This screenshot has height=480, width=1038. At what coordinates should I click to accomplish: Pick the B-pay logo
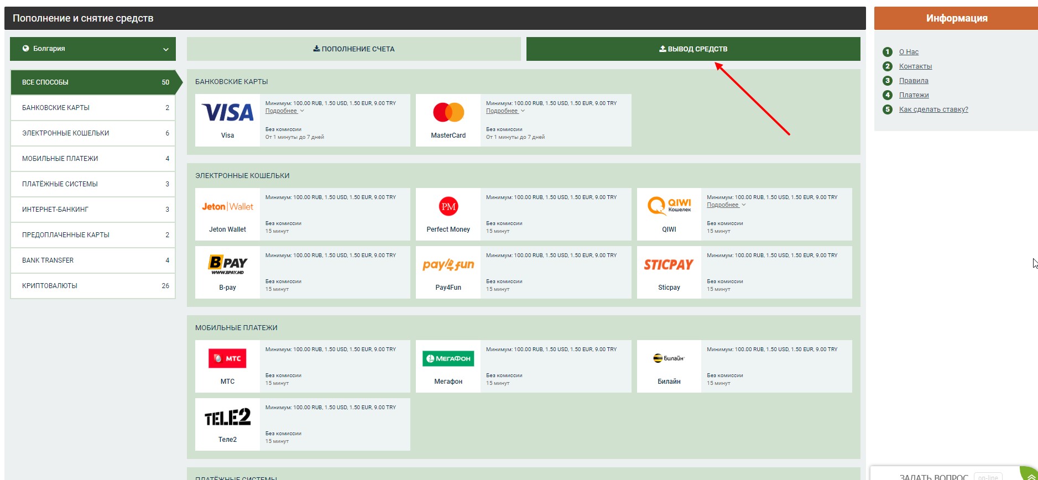point(227,264)
